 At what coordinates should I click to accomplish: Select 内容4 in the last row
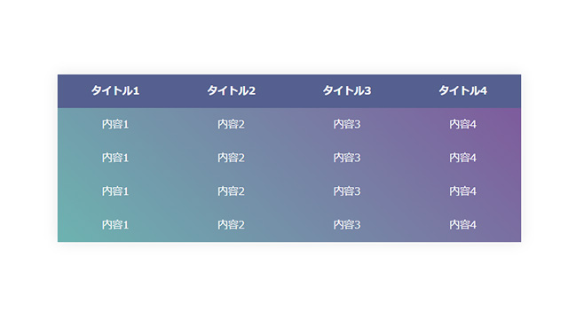[x=463, y=225]
